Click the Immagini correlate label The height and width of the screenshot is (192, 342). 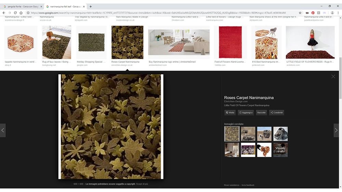coord(234,124)
